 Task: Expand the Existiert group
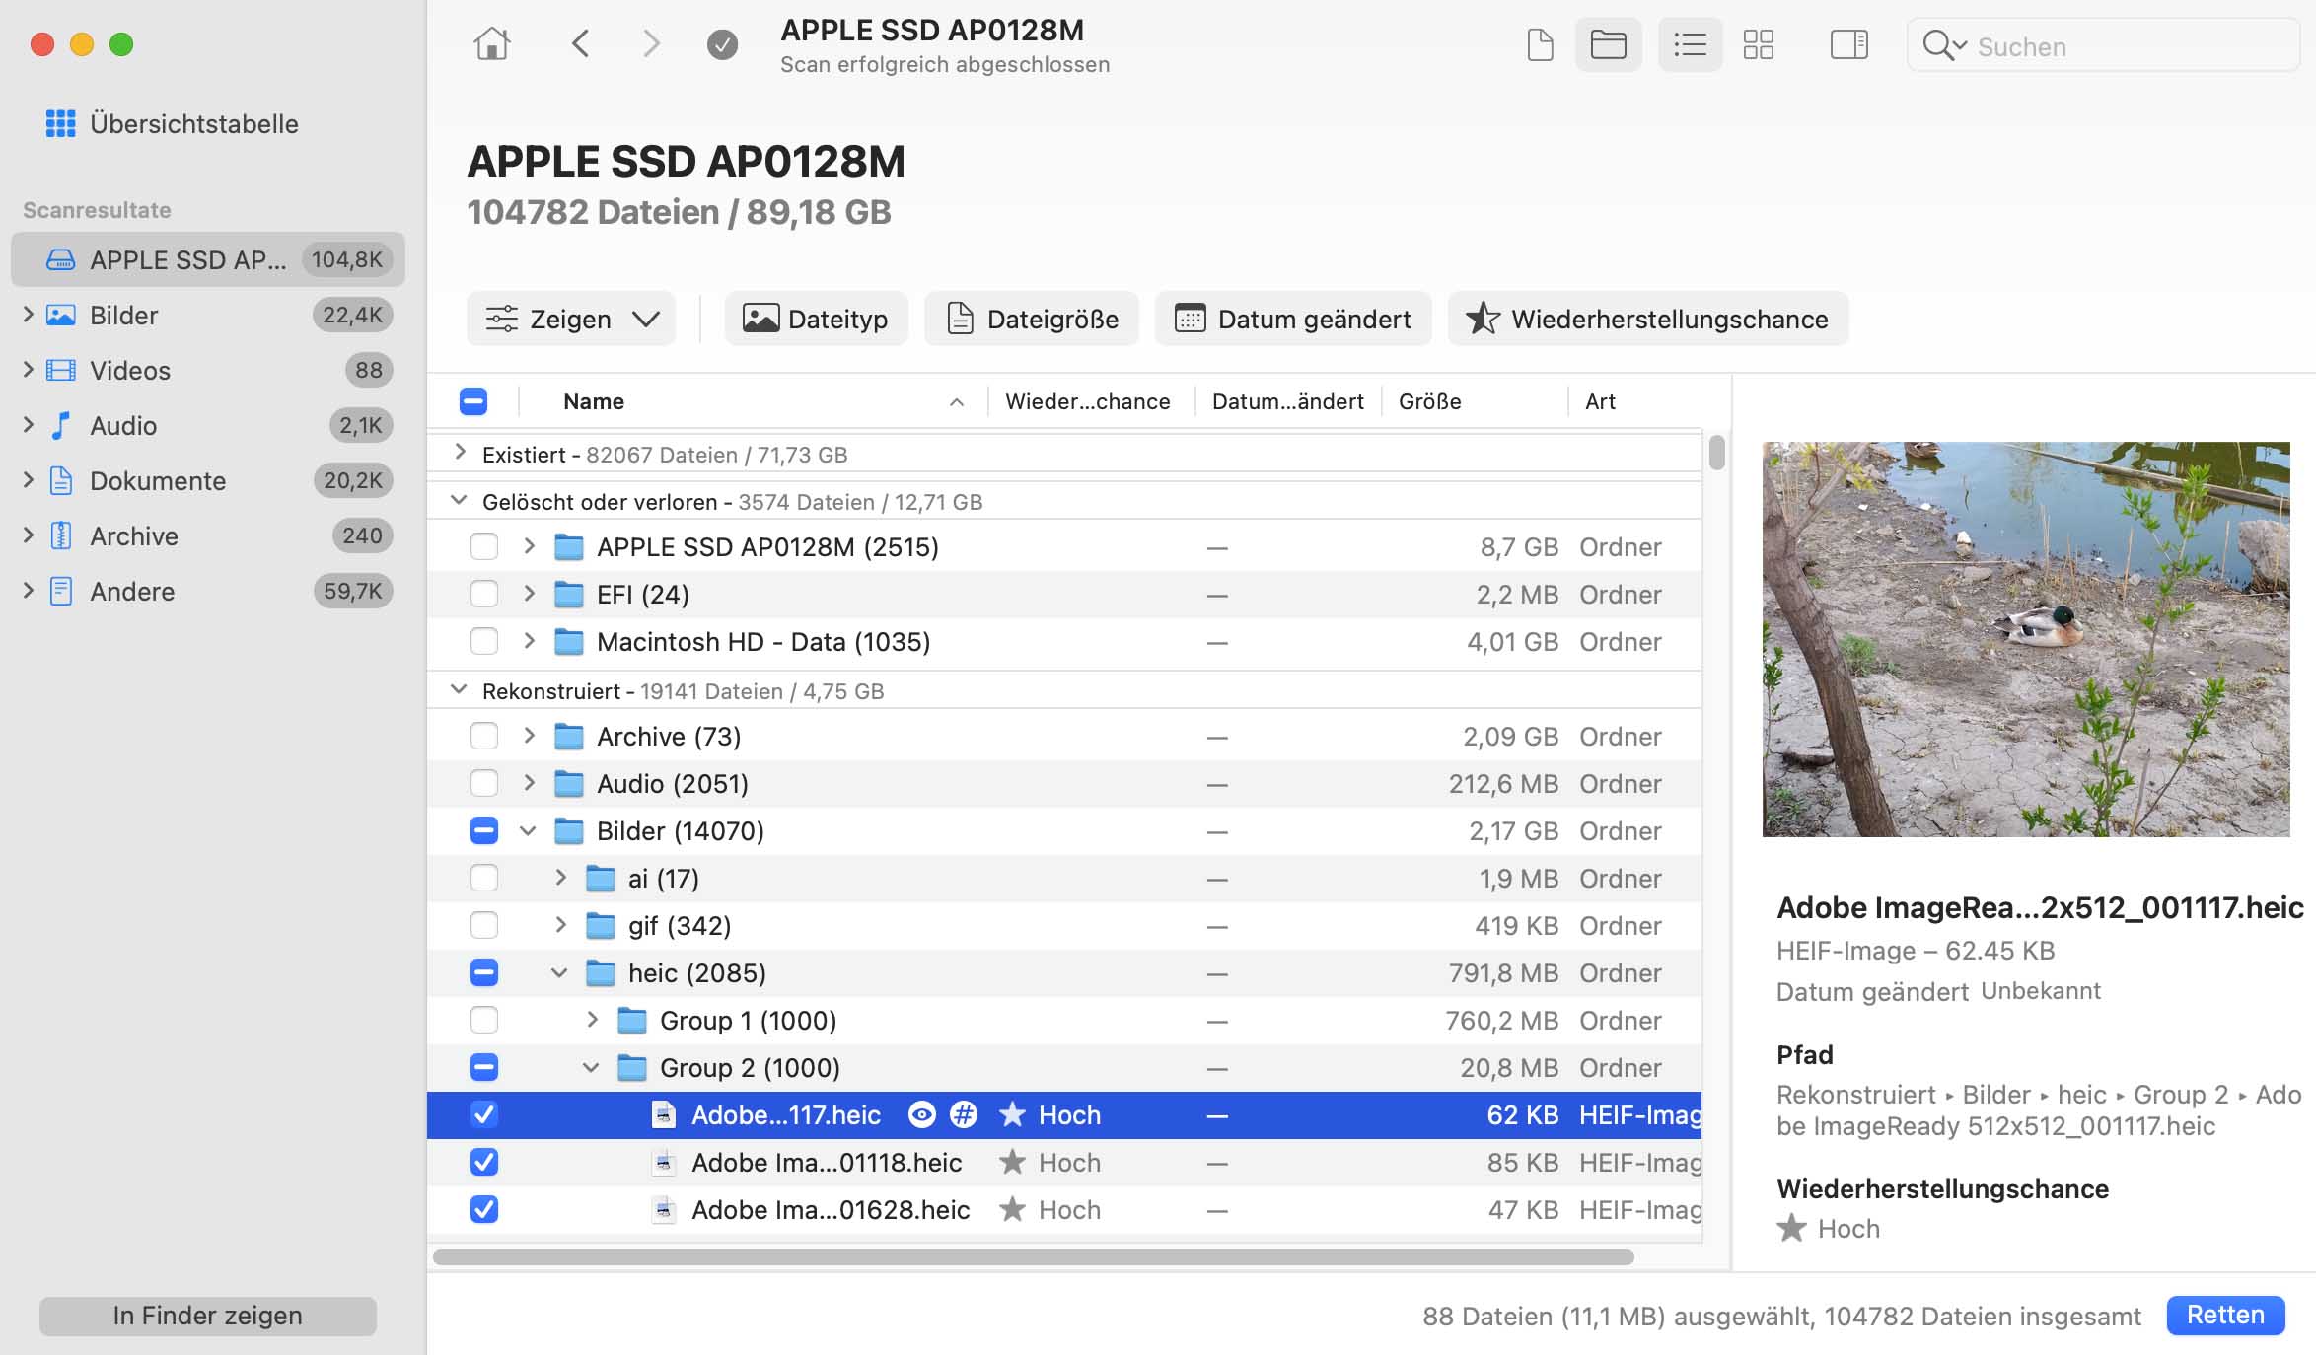[460, 453]
